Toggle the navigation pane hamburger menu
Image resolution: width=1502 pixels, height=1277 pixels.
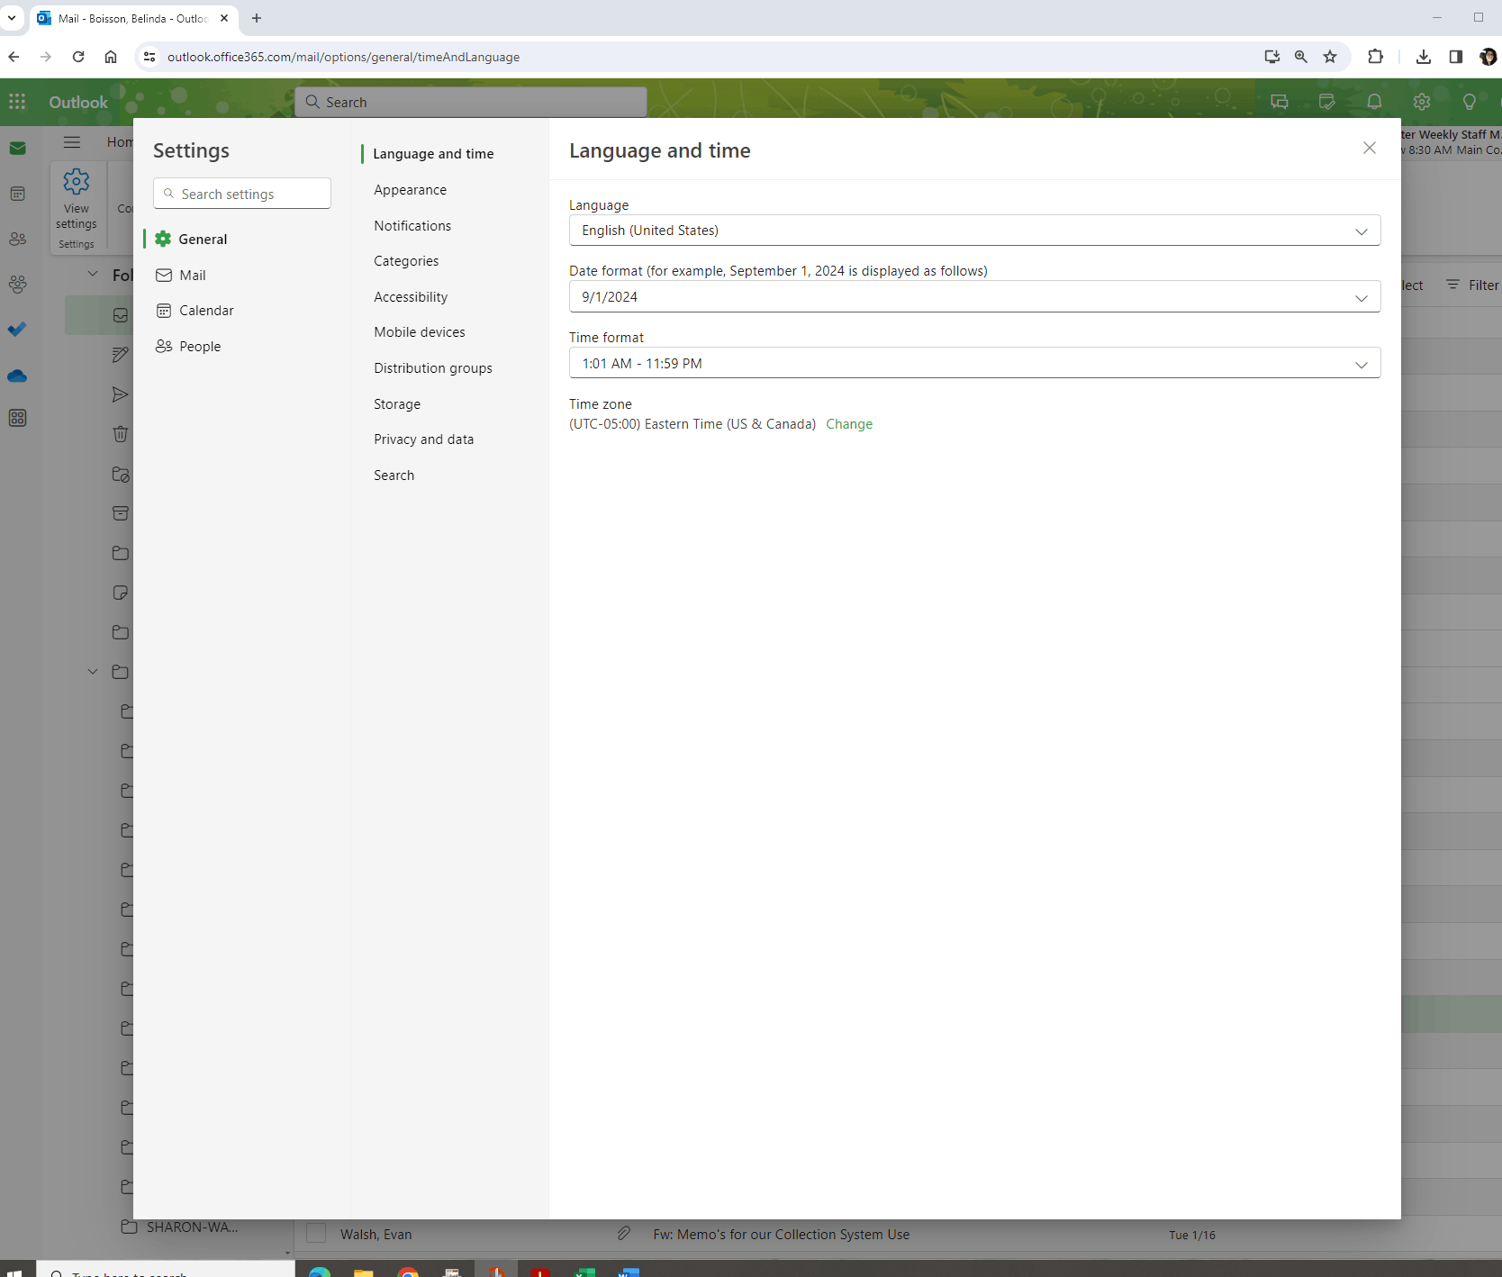tap(72, 141)
